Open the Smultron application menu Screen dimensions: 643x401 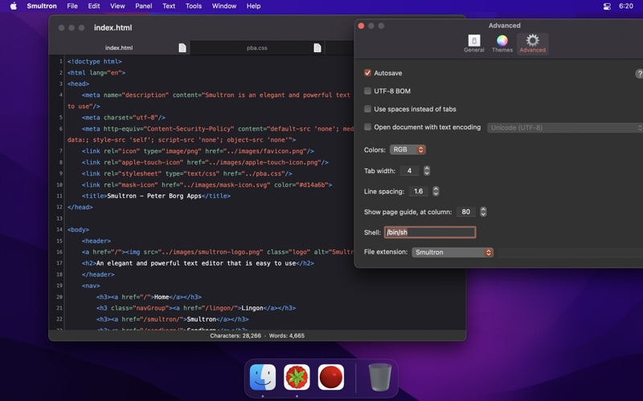point(42,6)
